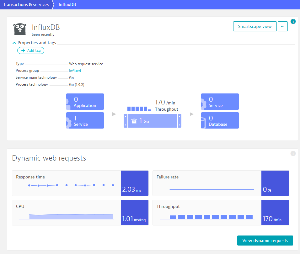Go to Transactions & services breadcrumb
The image size is (300, 254).
coord(26,5)
